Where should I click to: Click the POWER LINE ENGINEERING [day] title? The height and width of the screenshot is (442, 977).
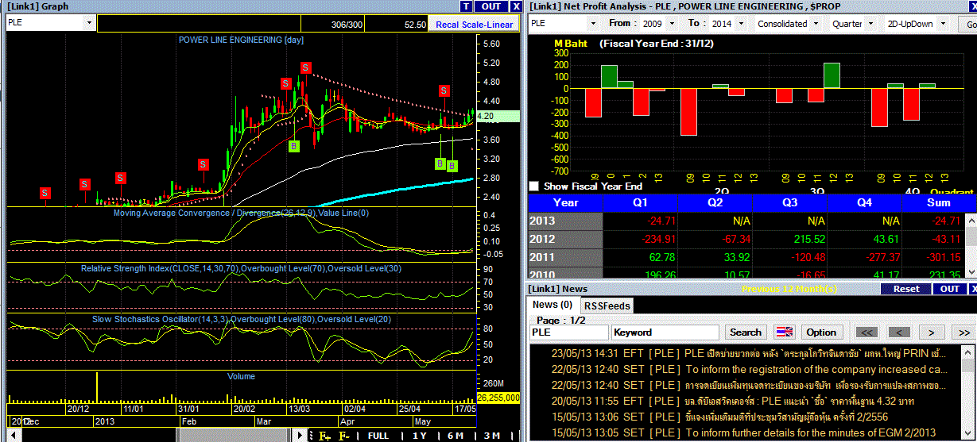(x=242, y=39)
